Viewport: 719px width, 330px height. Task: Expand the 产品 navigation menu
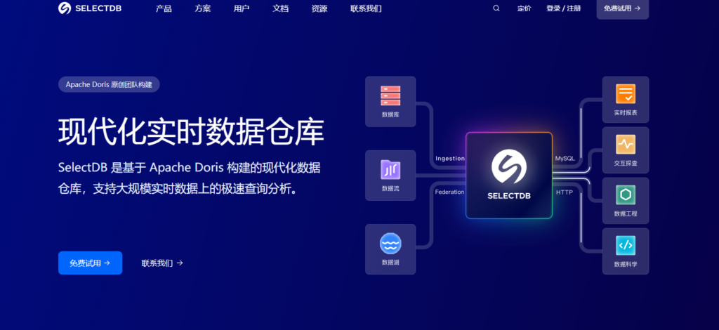click(164, 8)
